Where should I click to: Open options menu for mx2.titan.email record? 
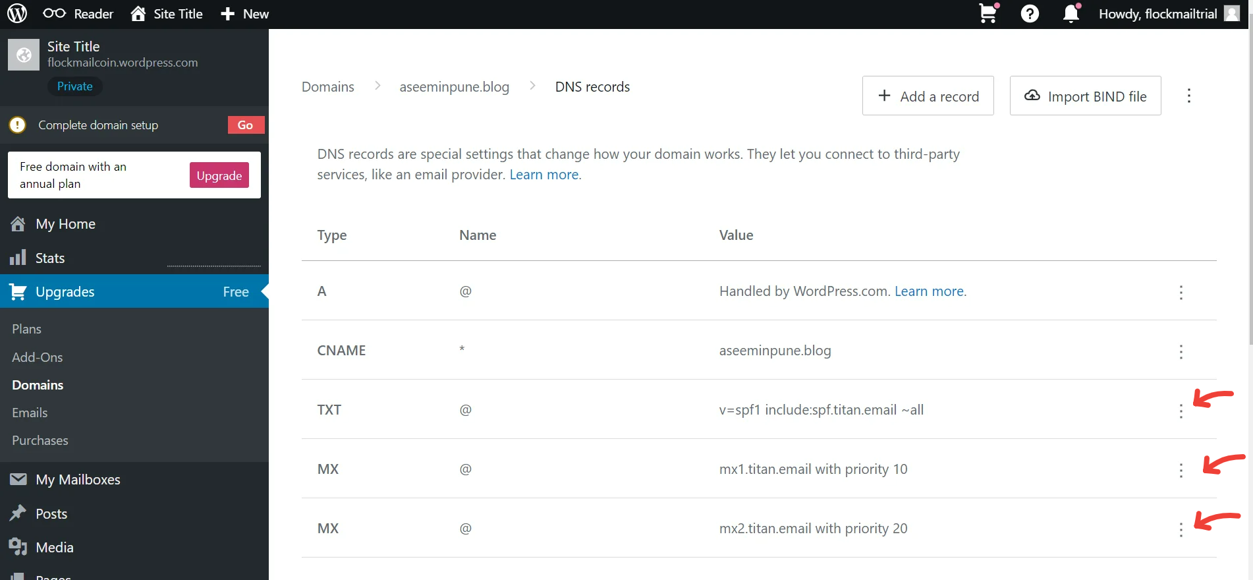click(x=1181, y=529)
